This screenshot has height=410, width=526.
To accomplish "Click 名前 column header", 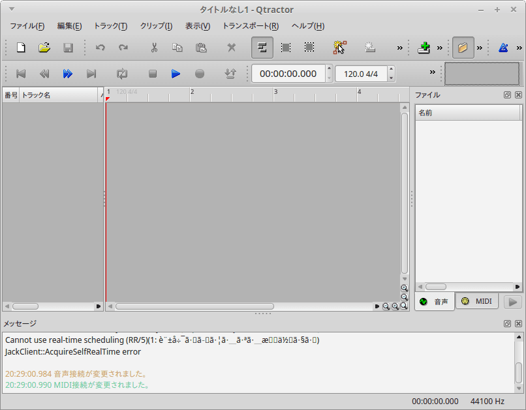I will pyautogui.click(x=468, y=113).
